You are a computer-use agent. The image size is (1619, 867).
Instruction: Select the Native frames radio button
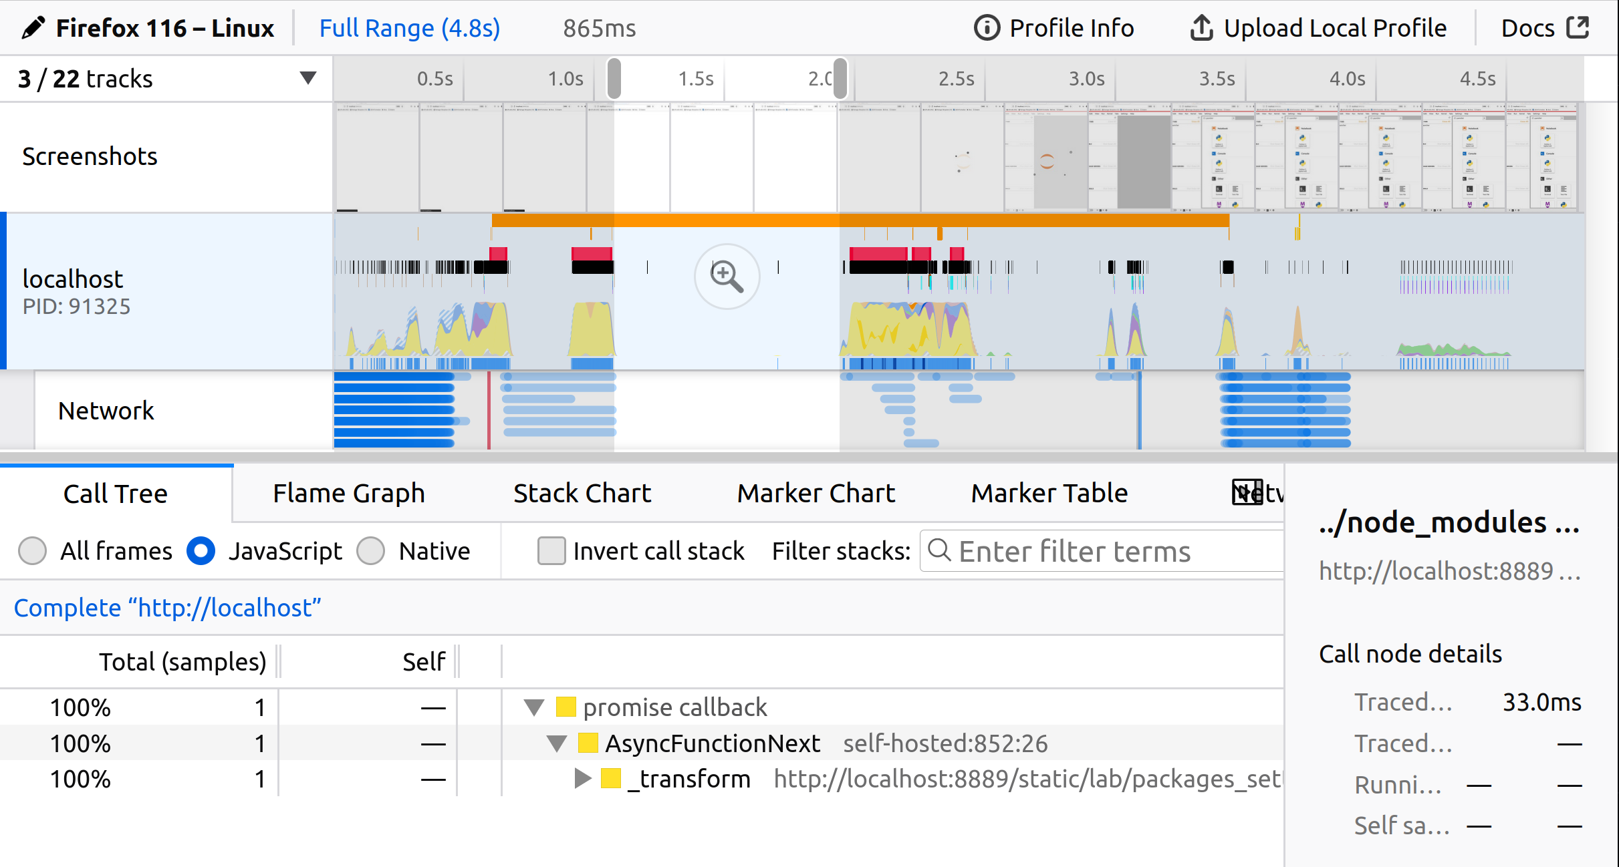pos(372,551)
